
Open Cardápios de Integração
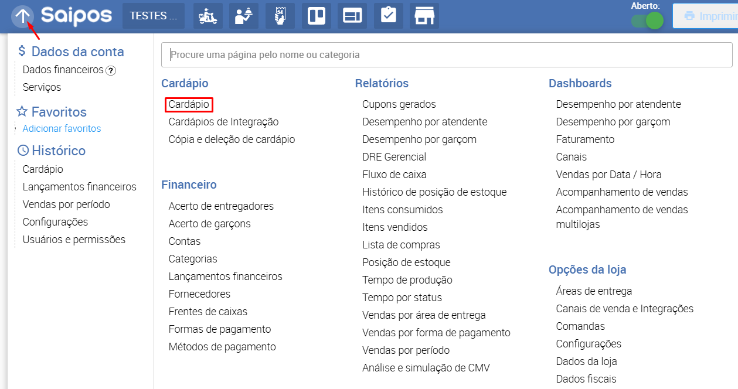point(223,122)
